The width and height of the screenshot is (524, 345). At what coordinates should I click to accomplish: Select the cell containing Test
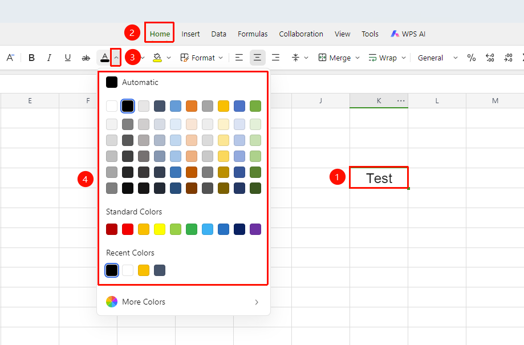pos(379,178)
